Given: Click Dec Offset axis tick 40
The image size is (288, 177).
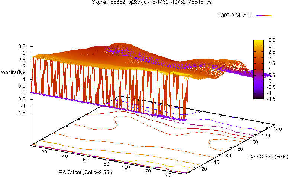Looking at the screenshot, I should (x=216, y=162).
